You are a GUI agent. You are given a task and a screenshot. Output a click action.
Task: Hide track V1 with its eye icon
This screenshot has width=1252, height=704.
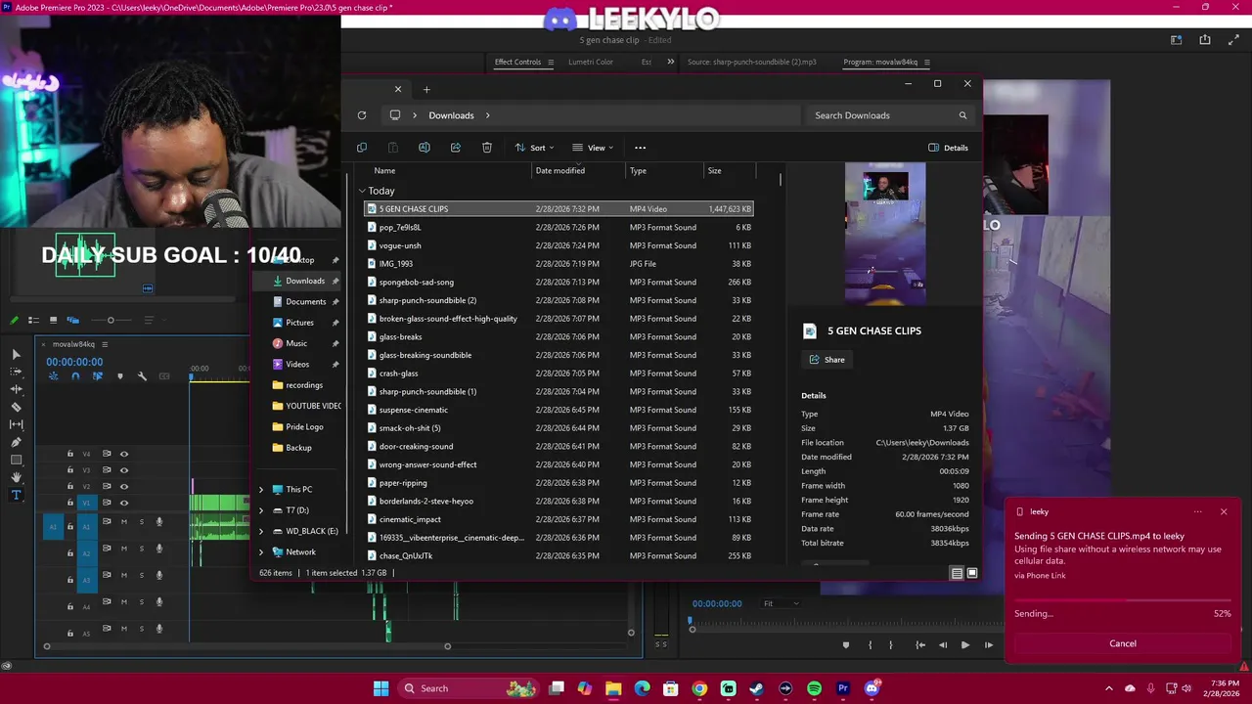click(123, 503)
